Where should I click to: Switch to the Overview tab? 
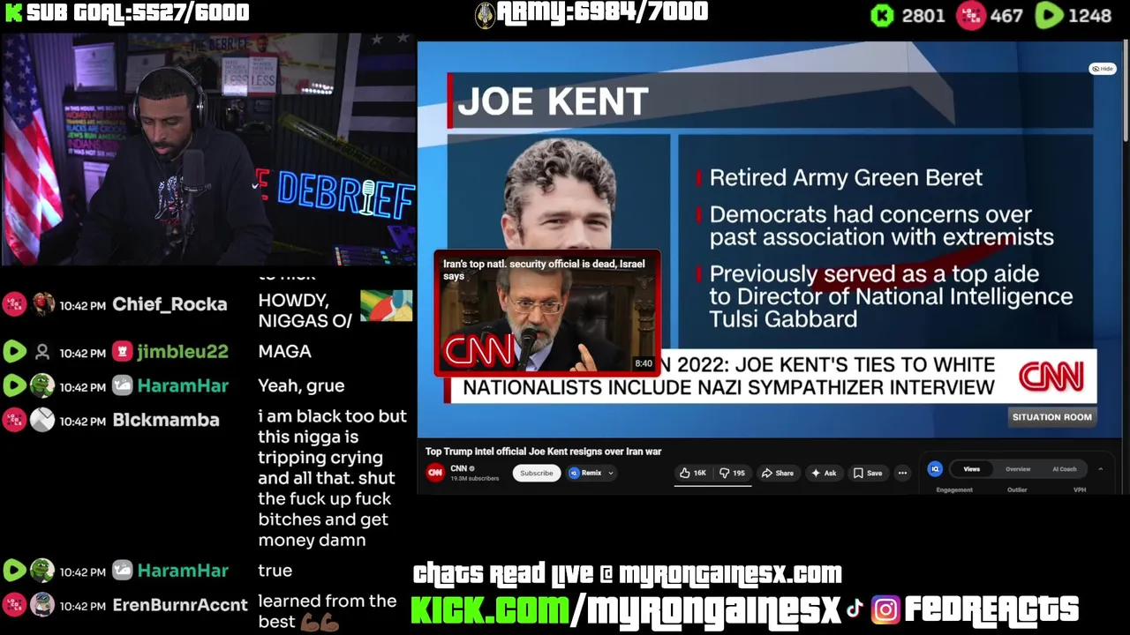(1018, 469)
